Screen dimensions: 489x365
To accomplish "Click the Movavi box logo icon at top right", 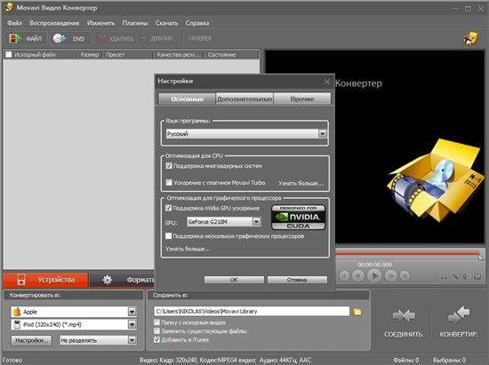I will coord(471,38).
